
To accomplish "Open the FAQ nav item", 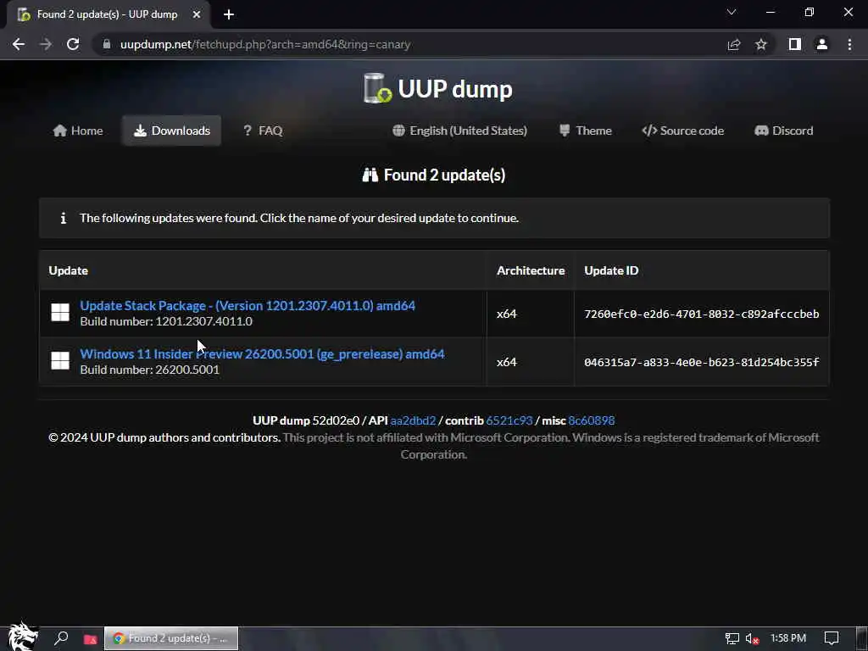I will coord(263,131).
